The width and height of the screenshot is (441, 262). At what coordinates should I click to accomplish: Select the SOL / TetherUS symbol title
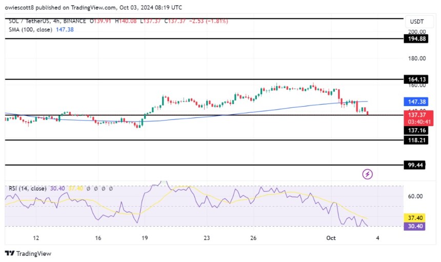(x=32, y=20)
